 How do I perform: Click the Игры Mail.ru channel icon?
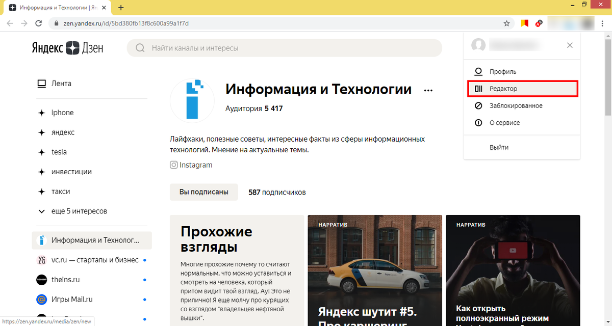(x=42, y=299)
